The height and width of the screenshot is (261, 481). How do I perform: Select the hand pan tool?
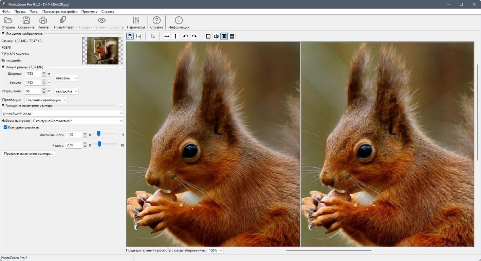pyautogui.click(x=130, y=36)
